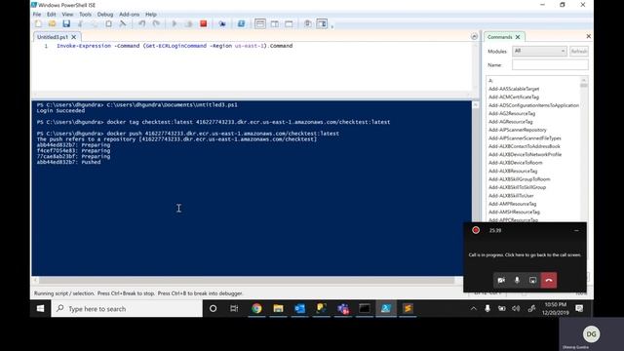
Task: Close the Commands add-on tab
Action: tap(518, 37)
